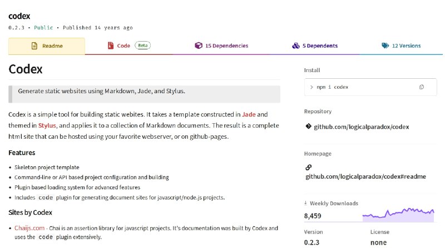This screenshot has height=248, width=445.
Task: Follow the Stylus link in description
Action: pyautogui.click(x=47, y=125)
